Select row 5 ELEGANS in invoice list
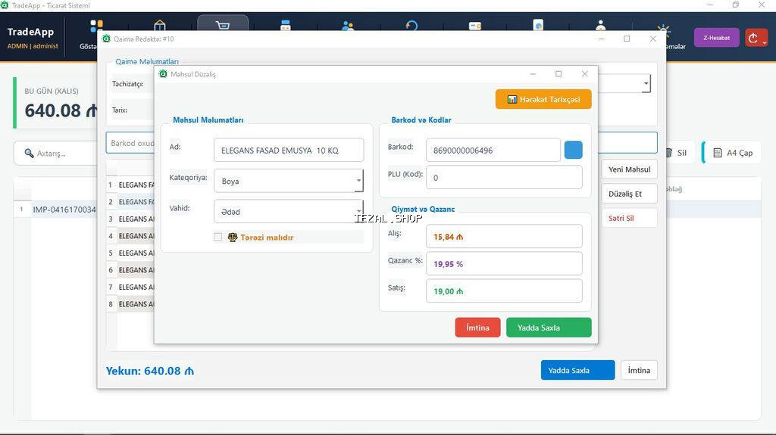Viewport: 776px width, 435px height. [130, 253]
